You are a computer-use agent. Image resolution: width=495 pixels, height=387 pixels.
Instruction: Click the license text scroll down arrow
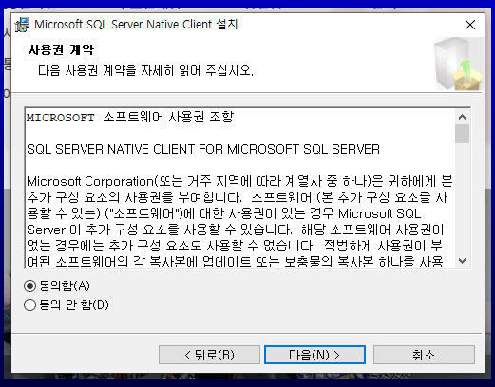pos(462,261)
